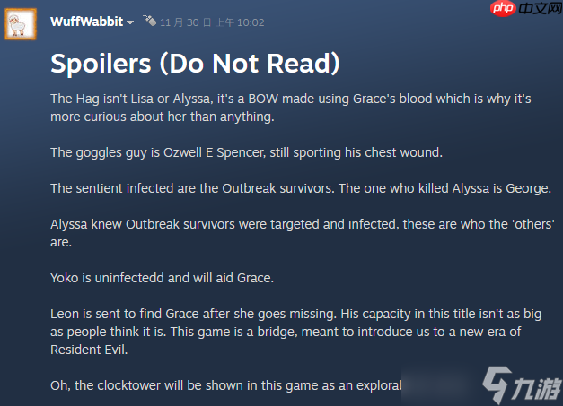
Task: Open the WuffWabbit username profile link
Action: tap(86, 21)
